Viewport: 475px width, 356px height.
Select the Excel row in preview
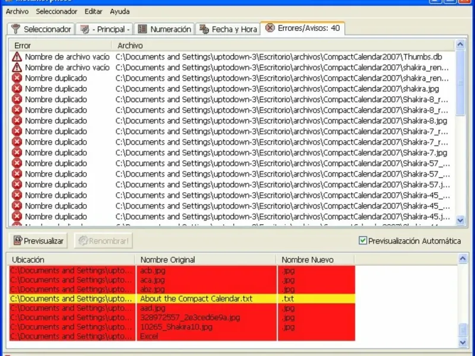point(182,336)
